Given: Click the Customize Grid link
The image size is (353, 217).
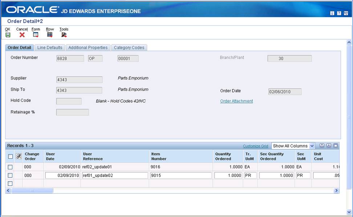Looking at the screenshot, I should point(256,146).
